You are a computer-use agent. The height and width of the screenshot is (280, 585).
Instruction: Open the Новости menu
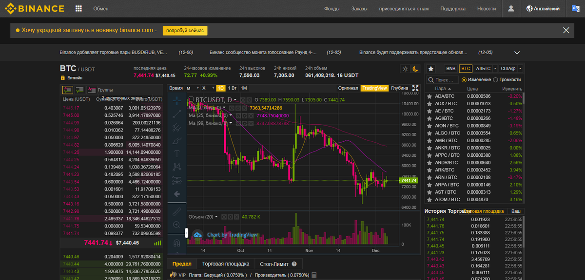[x=487, y=9]
